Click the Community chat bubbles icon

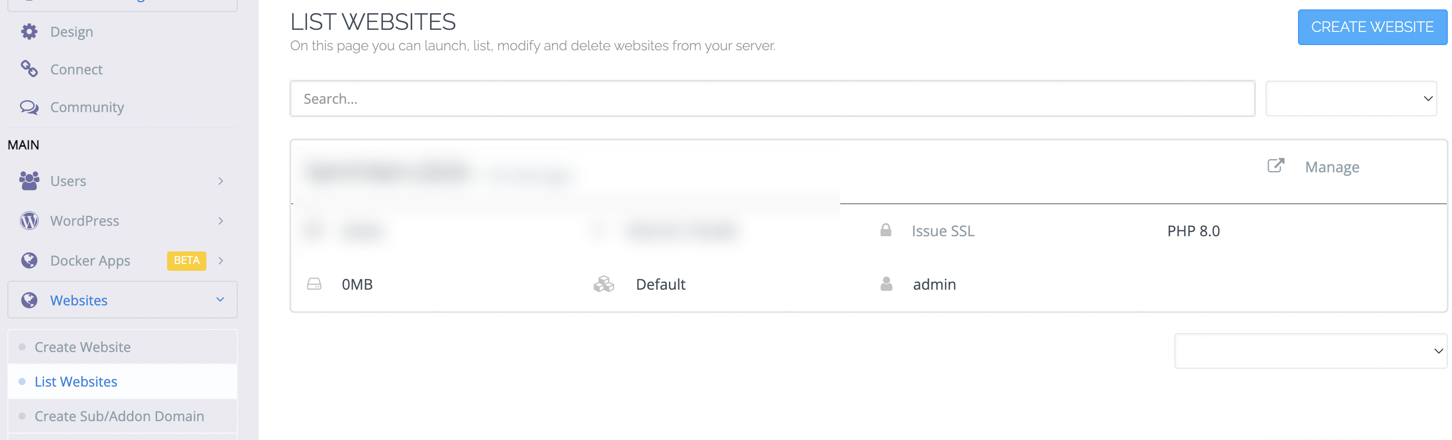point(29,107)
